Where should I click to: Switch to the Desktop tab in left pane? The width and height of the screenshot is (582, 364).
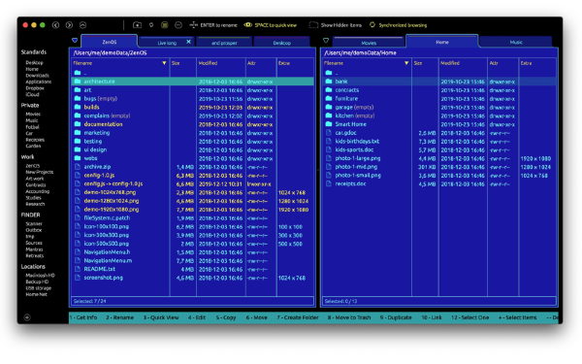pos(282,43)
